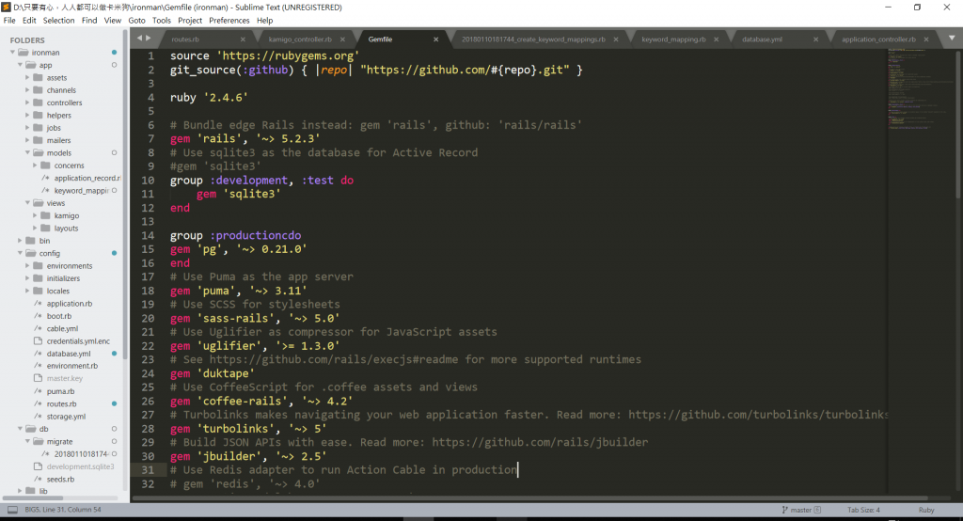Go to next tab with right arrow

(148, 39)
